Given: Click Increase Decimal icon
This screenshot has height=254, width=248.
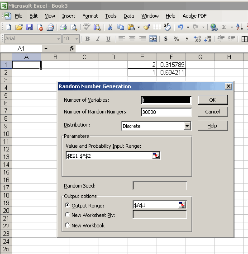Looking at the screenshot, I should click(197, 39).
